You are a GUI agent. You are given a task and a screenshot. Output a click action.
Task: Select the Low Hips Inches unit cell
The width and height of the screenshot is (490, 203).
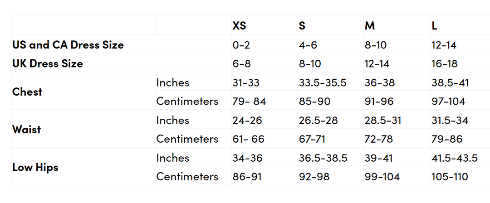[173, 158]
